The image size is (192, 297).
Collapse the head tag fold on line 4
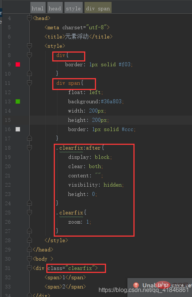[29, 18]
